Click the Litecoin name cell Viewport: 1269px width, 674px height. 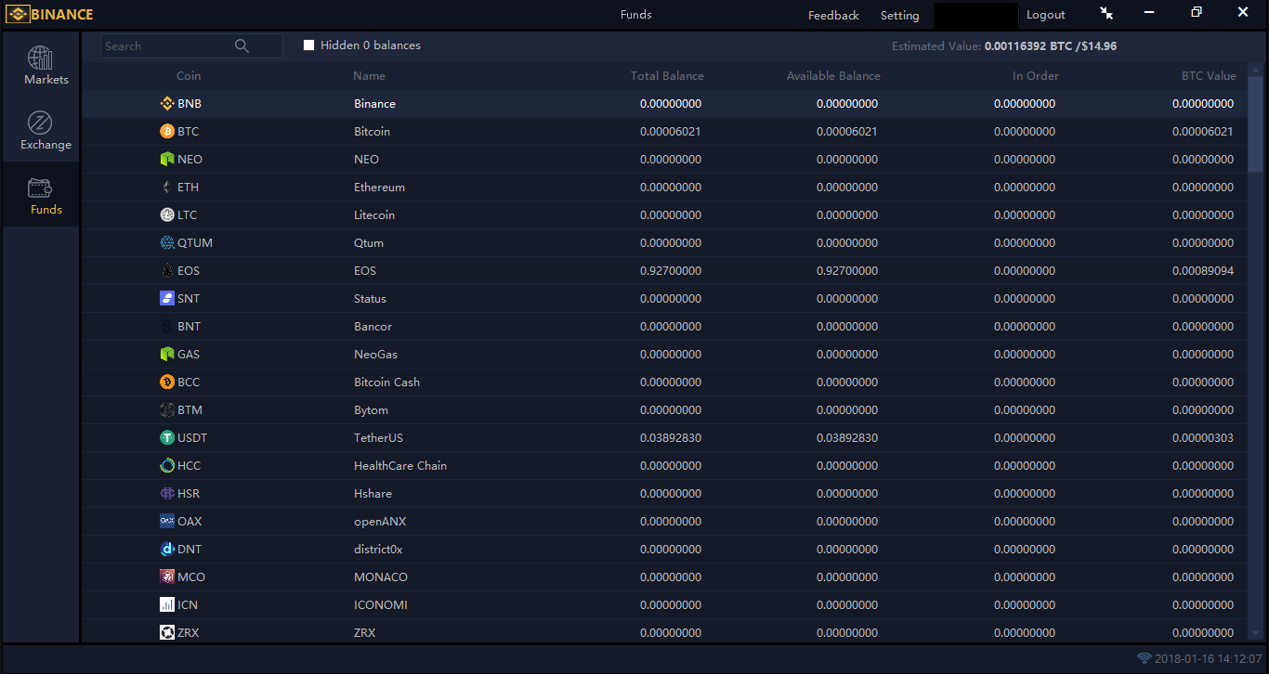(x=374, y=215)
